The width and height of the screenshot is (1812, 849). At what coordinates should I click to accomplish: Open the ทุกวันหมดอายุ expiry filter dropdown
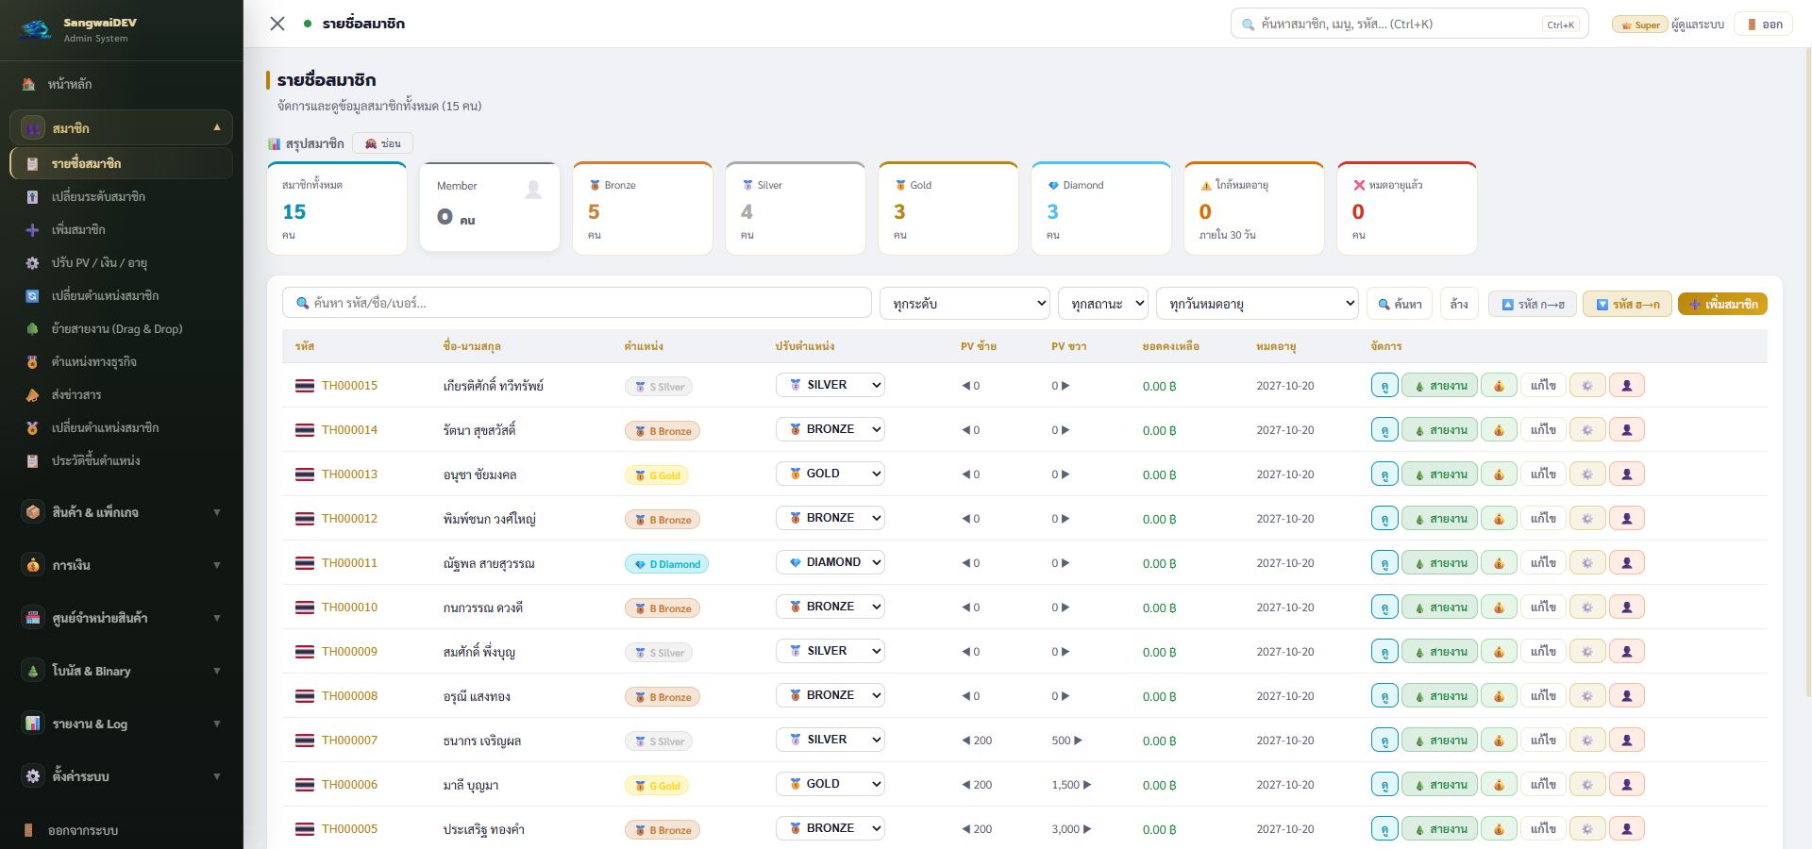click(x=1257, y=304)
